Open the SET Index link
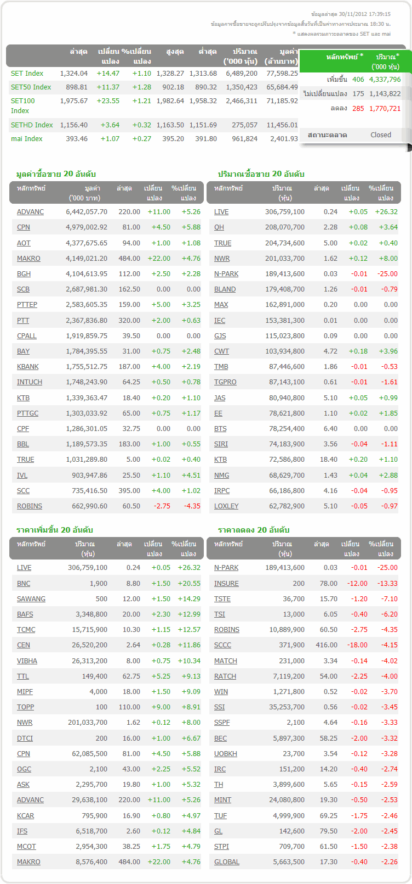The image size is (412, 884). tap(27, 74)
